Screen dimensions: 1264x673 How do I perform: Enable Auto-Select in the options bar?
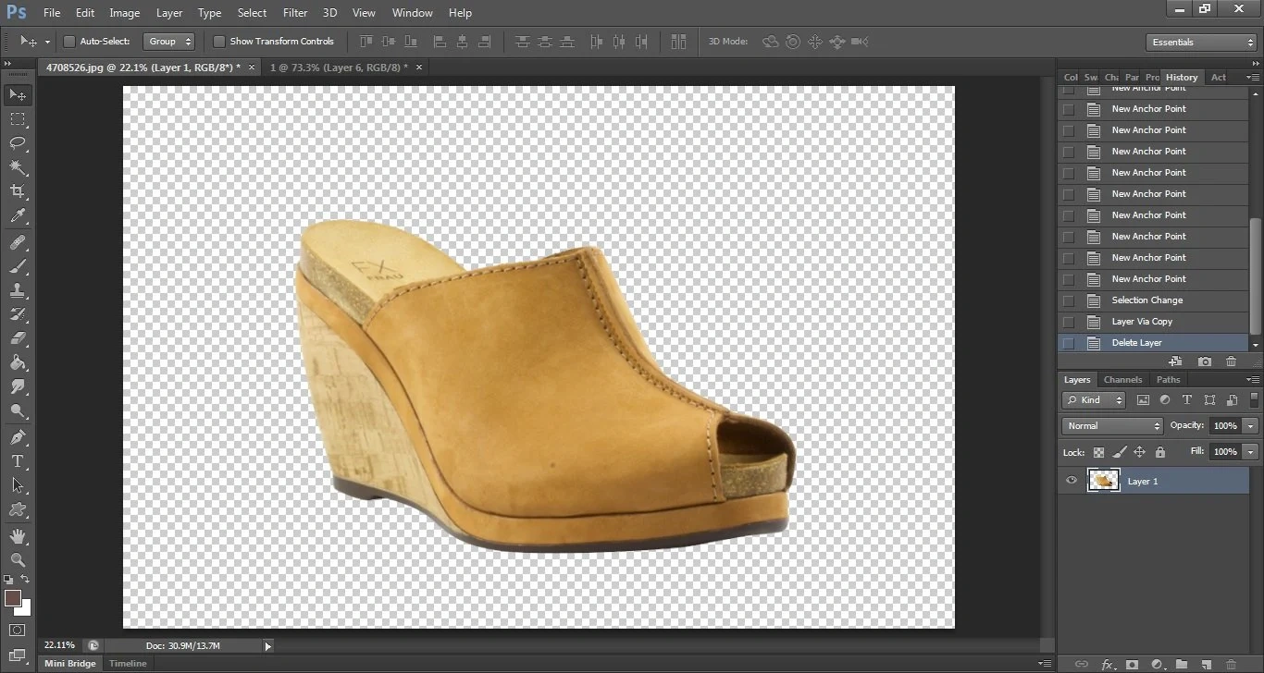pos(69,41)
